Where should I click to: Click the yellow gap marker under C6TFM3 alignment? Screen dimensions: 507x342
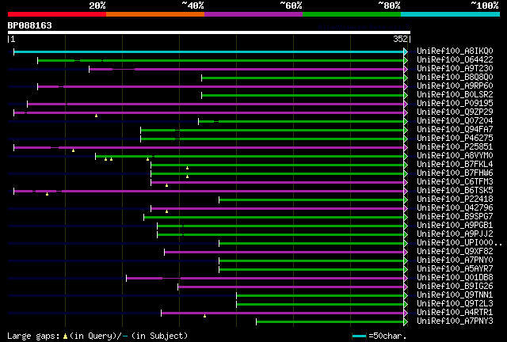(x=167, y=185)
